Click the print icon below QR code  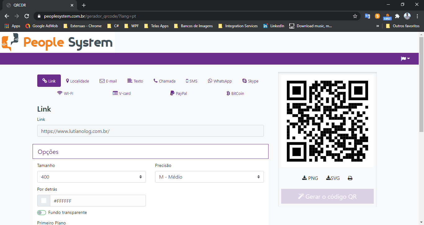click(x=350, y=178)
